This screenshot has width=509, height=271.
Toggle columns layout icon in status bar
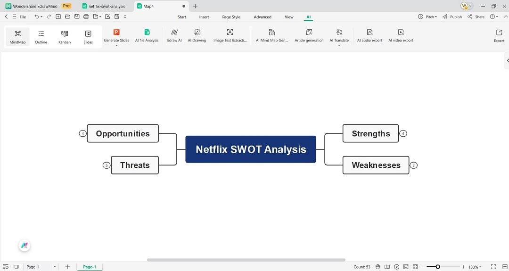pyautogui.click(x=387, y=267)
